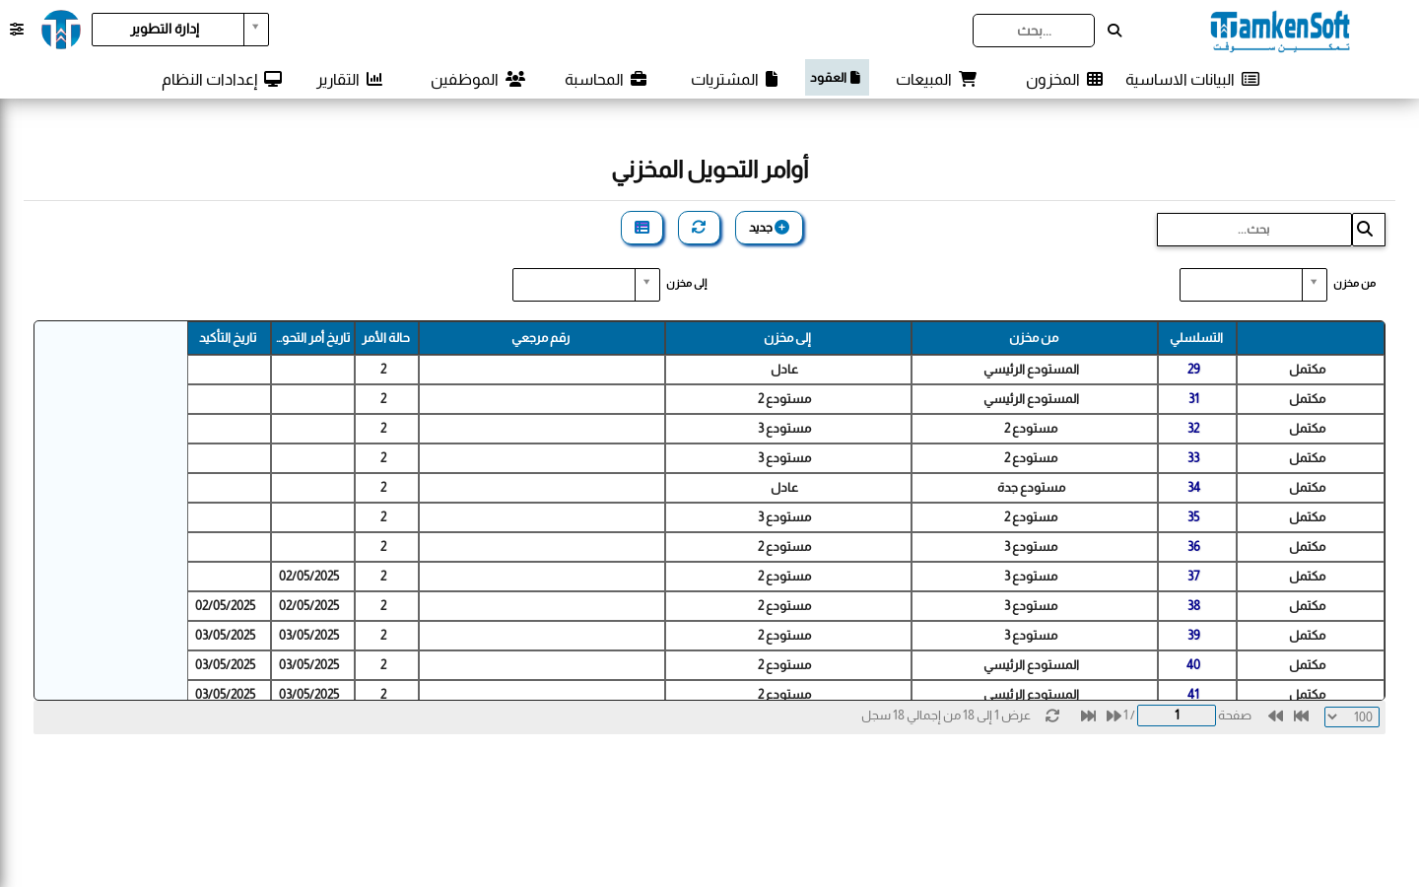Sort by the إلى مخزن column header
Screen dimensions: 1419x887
pyautogui.click(x=787, y=338)
